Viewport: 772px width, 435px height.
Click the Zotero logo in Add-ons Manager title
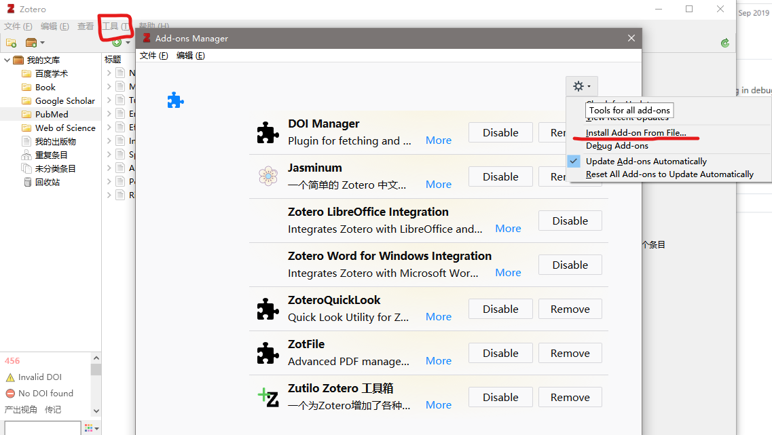click(146, 39)
